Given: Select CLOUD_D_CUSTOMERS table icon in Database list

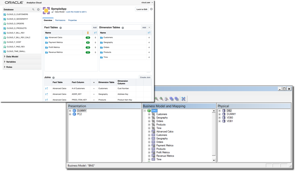Looking at the screenshot, I should coord(5,14).
